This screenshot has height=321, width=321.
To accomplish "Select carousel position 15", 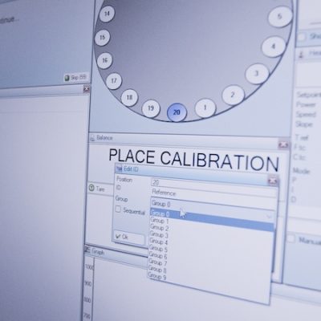I will point(102,38).
